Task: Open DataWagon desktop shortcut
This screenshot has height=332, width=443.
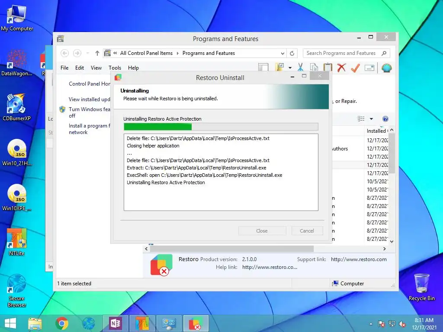Action: coord(17,63)
